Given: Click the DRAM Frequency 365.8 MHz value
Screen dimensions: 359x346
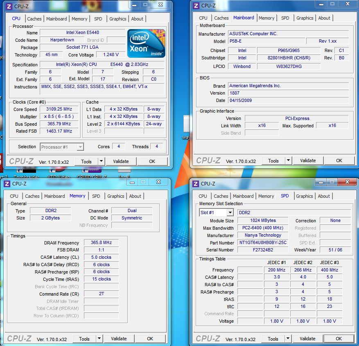Looking at the screenshot, I should [101, 242].
